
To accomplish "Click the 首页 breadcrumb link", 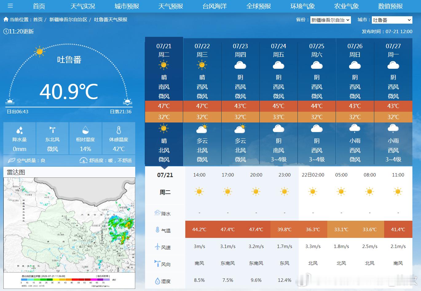I will (x=38, y=19).
